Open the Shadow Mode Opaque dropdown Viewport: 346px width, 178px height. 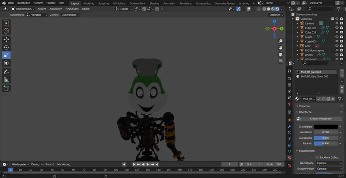[329, 169]
